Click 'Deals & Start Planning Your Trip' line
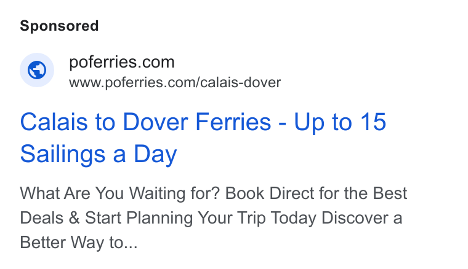The width and height of the screenshot is (468, 269). [x=143, y=218]
